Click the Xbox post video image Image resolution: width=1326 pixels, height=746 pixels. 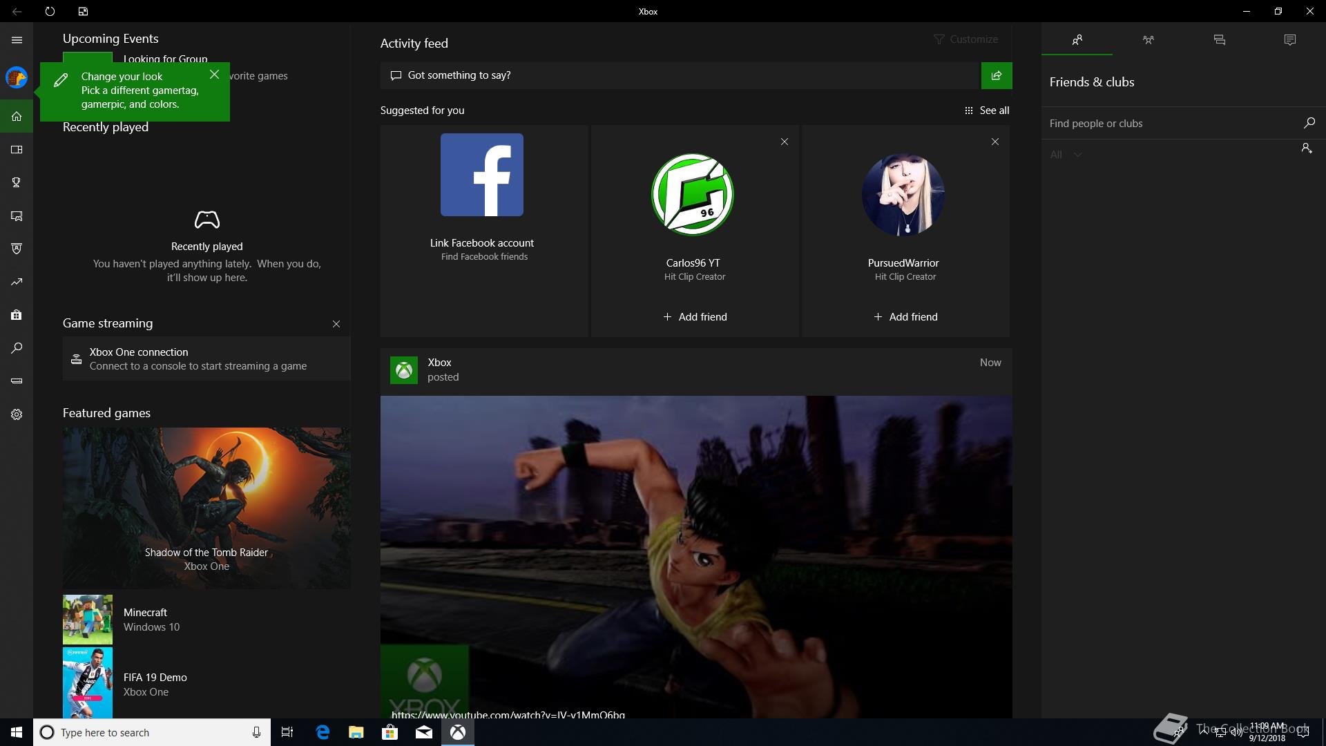pos(696,557)
